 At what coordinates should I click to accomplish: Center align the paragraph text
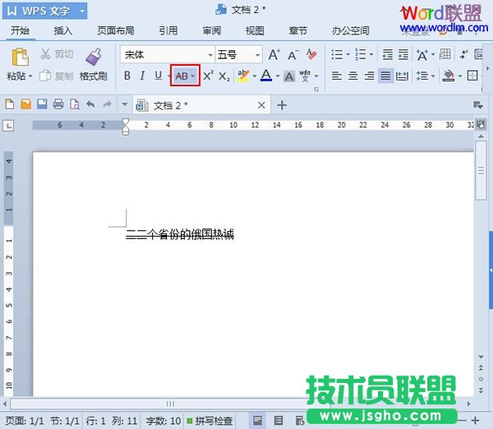[x=353, y=76]
